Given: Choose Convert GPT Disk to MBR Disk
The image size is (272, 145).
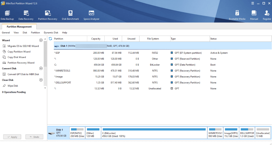Looking at the screenshot, I should 23,74.
